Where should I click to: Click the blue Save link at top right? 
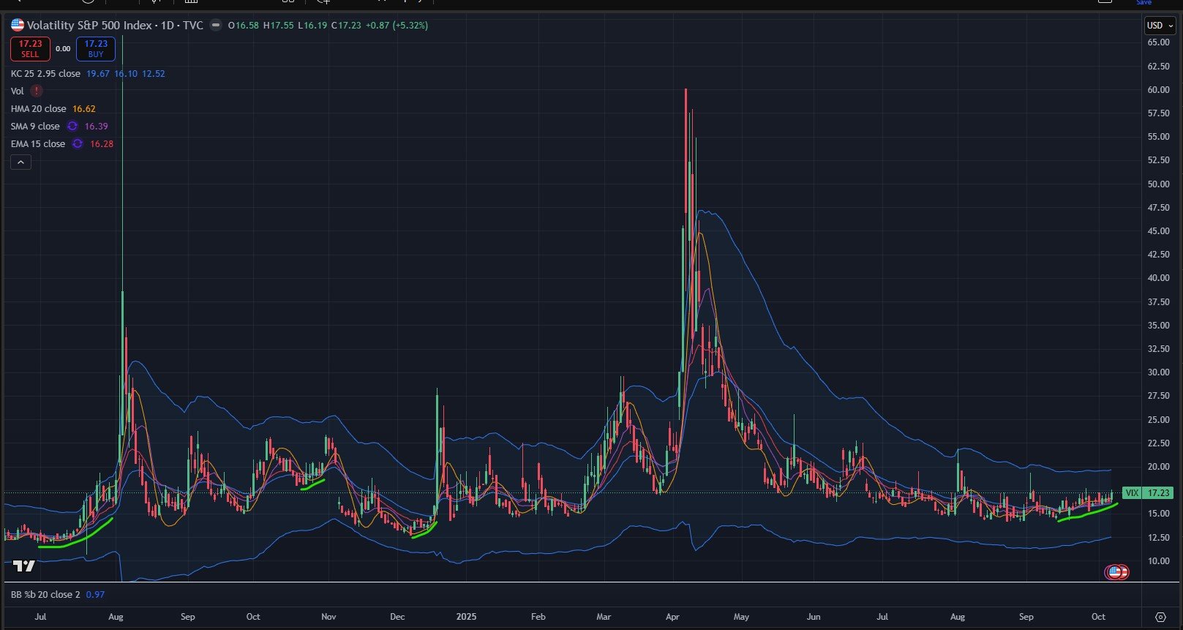(1143, 3)
